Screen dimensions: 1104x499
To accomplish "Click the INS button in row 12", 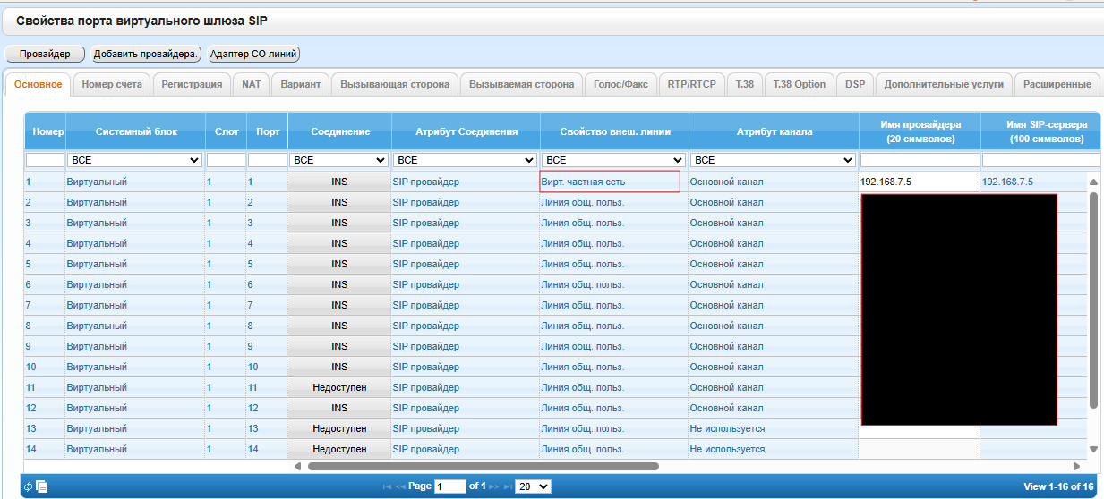I will coord(339,408).
